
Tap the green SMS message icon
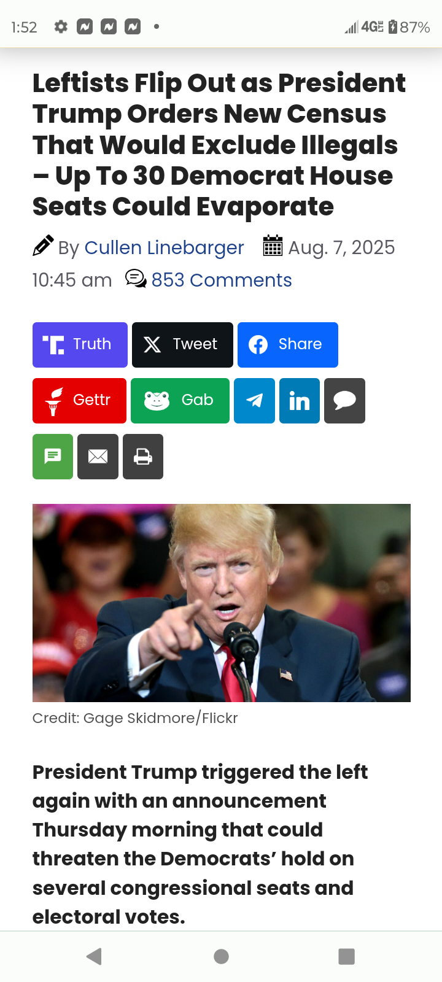53,457
